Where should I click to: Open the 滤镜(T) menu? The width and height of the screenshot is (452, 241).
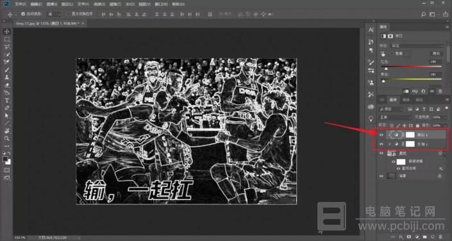click(x=115, y=4)
